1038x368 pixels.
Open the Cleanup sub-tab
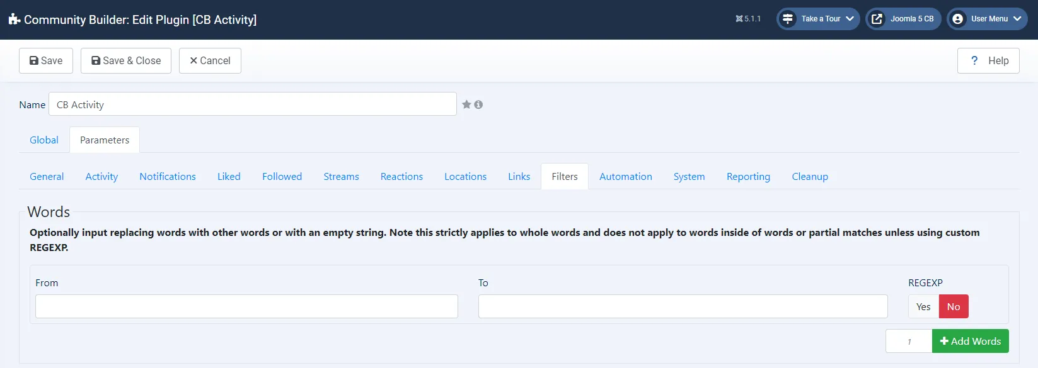pos(810,176)
